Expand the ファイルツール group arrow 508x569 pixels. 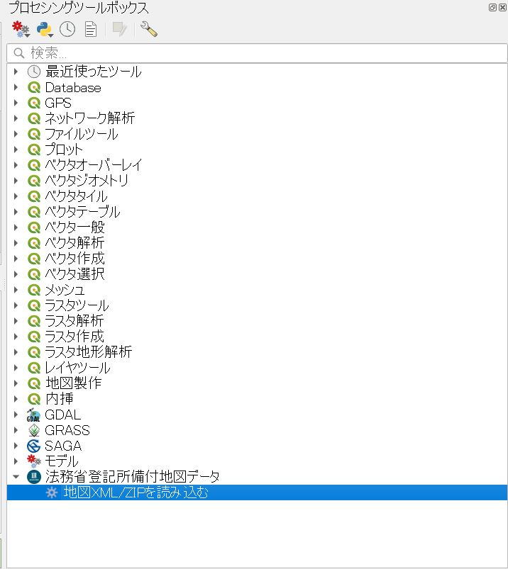[16, 134]
